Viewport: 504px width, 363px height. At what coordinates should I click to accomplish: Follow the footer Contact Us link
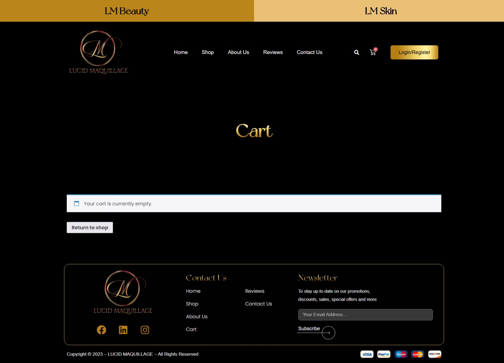coord(258,304)
